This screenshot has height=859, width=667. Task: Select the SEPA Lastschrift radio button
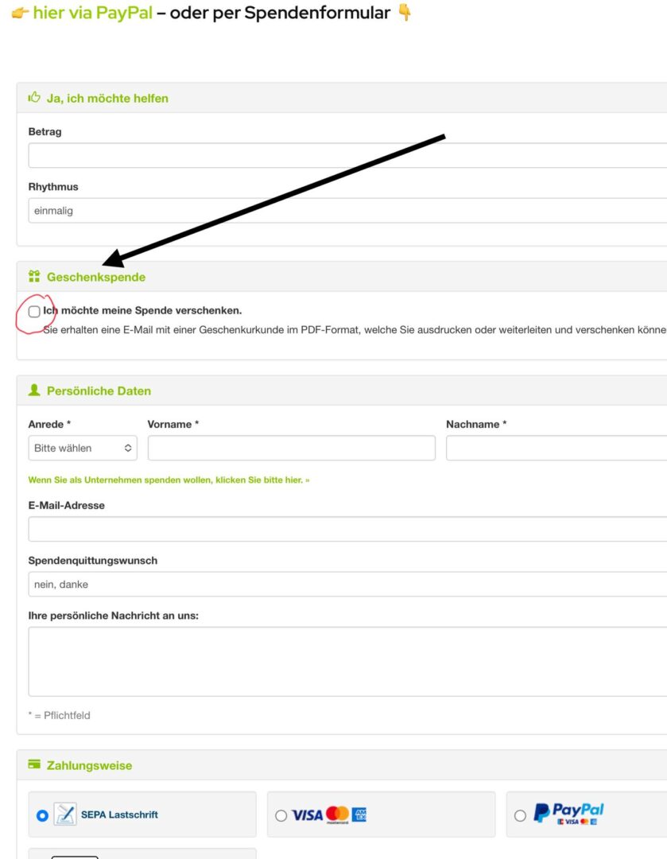(x=42, y=815)
